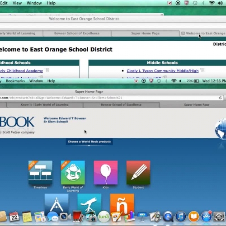Select Super Home Page tab in the East Orange window

click(x=145, y=33)
